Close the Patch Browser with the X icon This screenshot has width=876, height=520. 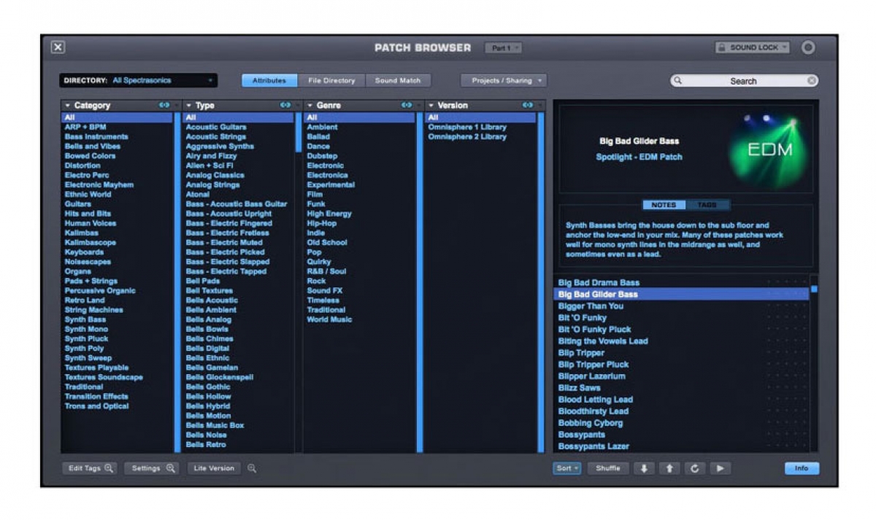[58, 47]
